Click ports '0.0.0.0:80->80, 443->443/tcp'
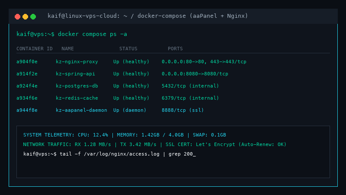This screenshot has height=195, width=346. pyautogui.click(x=204, y=62)
